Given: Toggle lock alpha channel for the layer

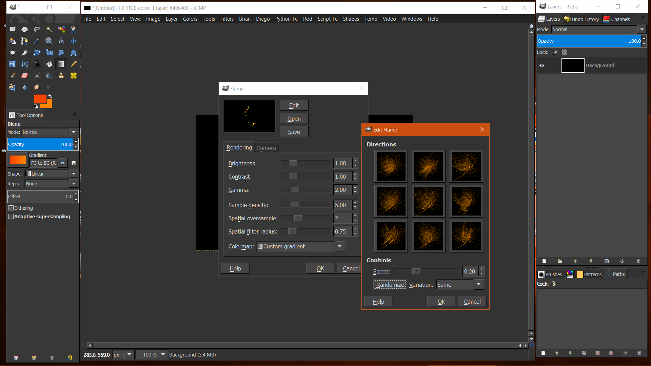Looking at the screenshot, I should pos(565,52).
